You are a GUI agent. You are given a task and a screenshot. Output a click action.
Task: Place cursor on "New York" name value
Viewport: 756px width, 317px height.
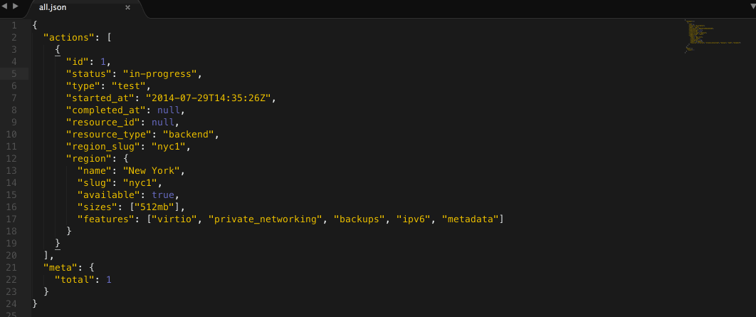click(154, 170)
